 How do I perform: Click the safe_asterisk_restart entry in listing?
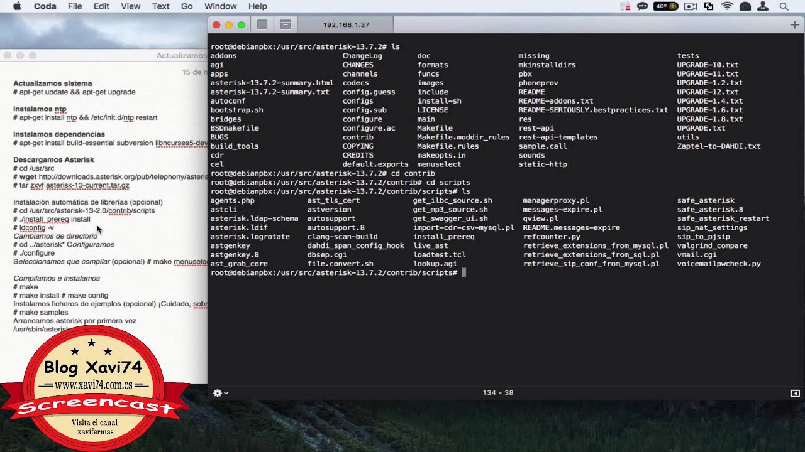pyautogui.click(x=723, y=218)
